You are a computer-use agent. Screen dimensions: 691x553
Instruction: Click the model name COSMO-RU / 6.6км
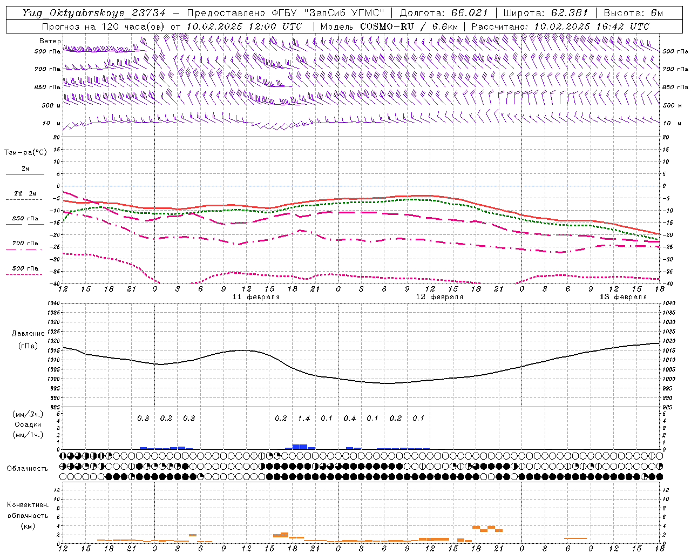(x=409, y=26)
